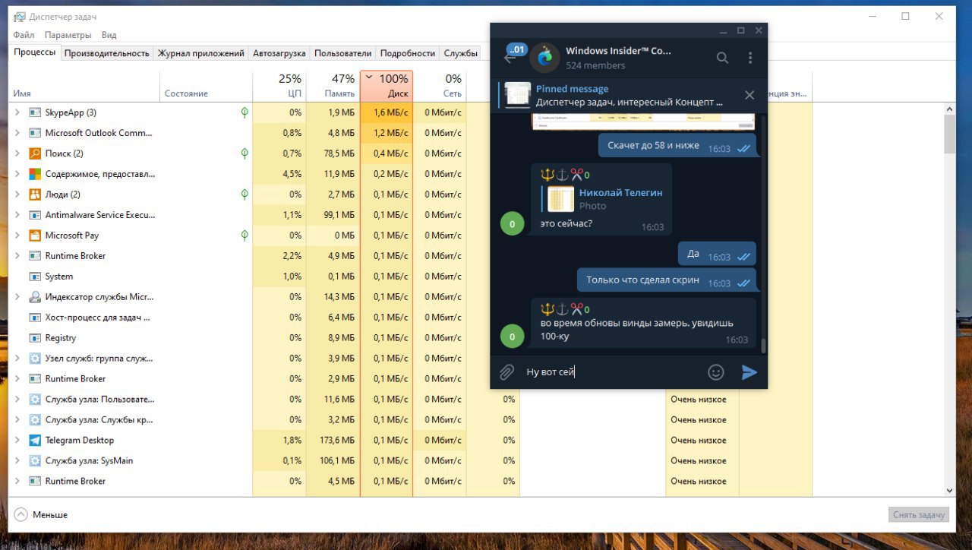Click the Registry process icon

(x=35, y=338)
